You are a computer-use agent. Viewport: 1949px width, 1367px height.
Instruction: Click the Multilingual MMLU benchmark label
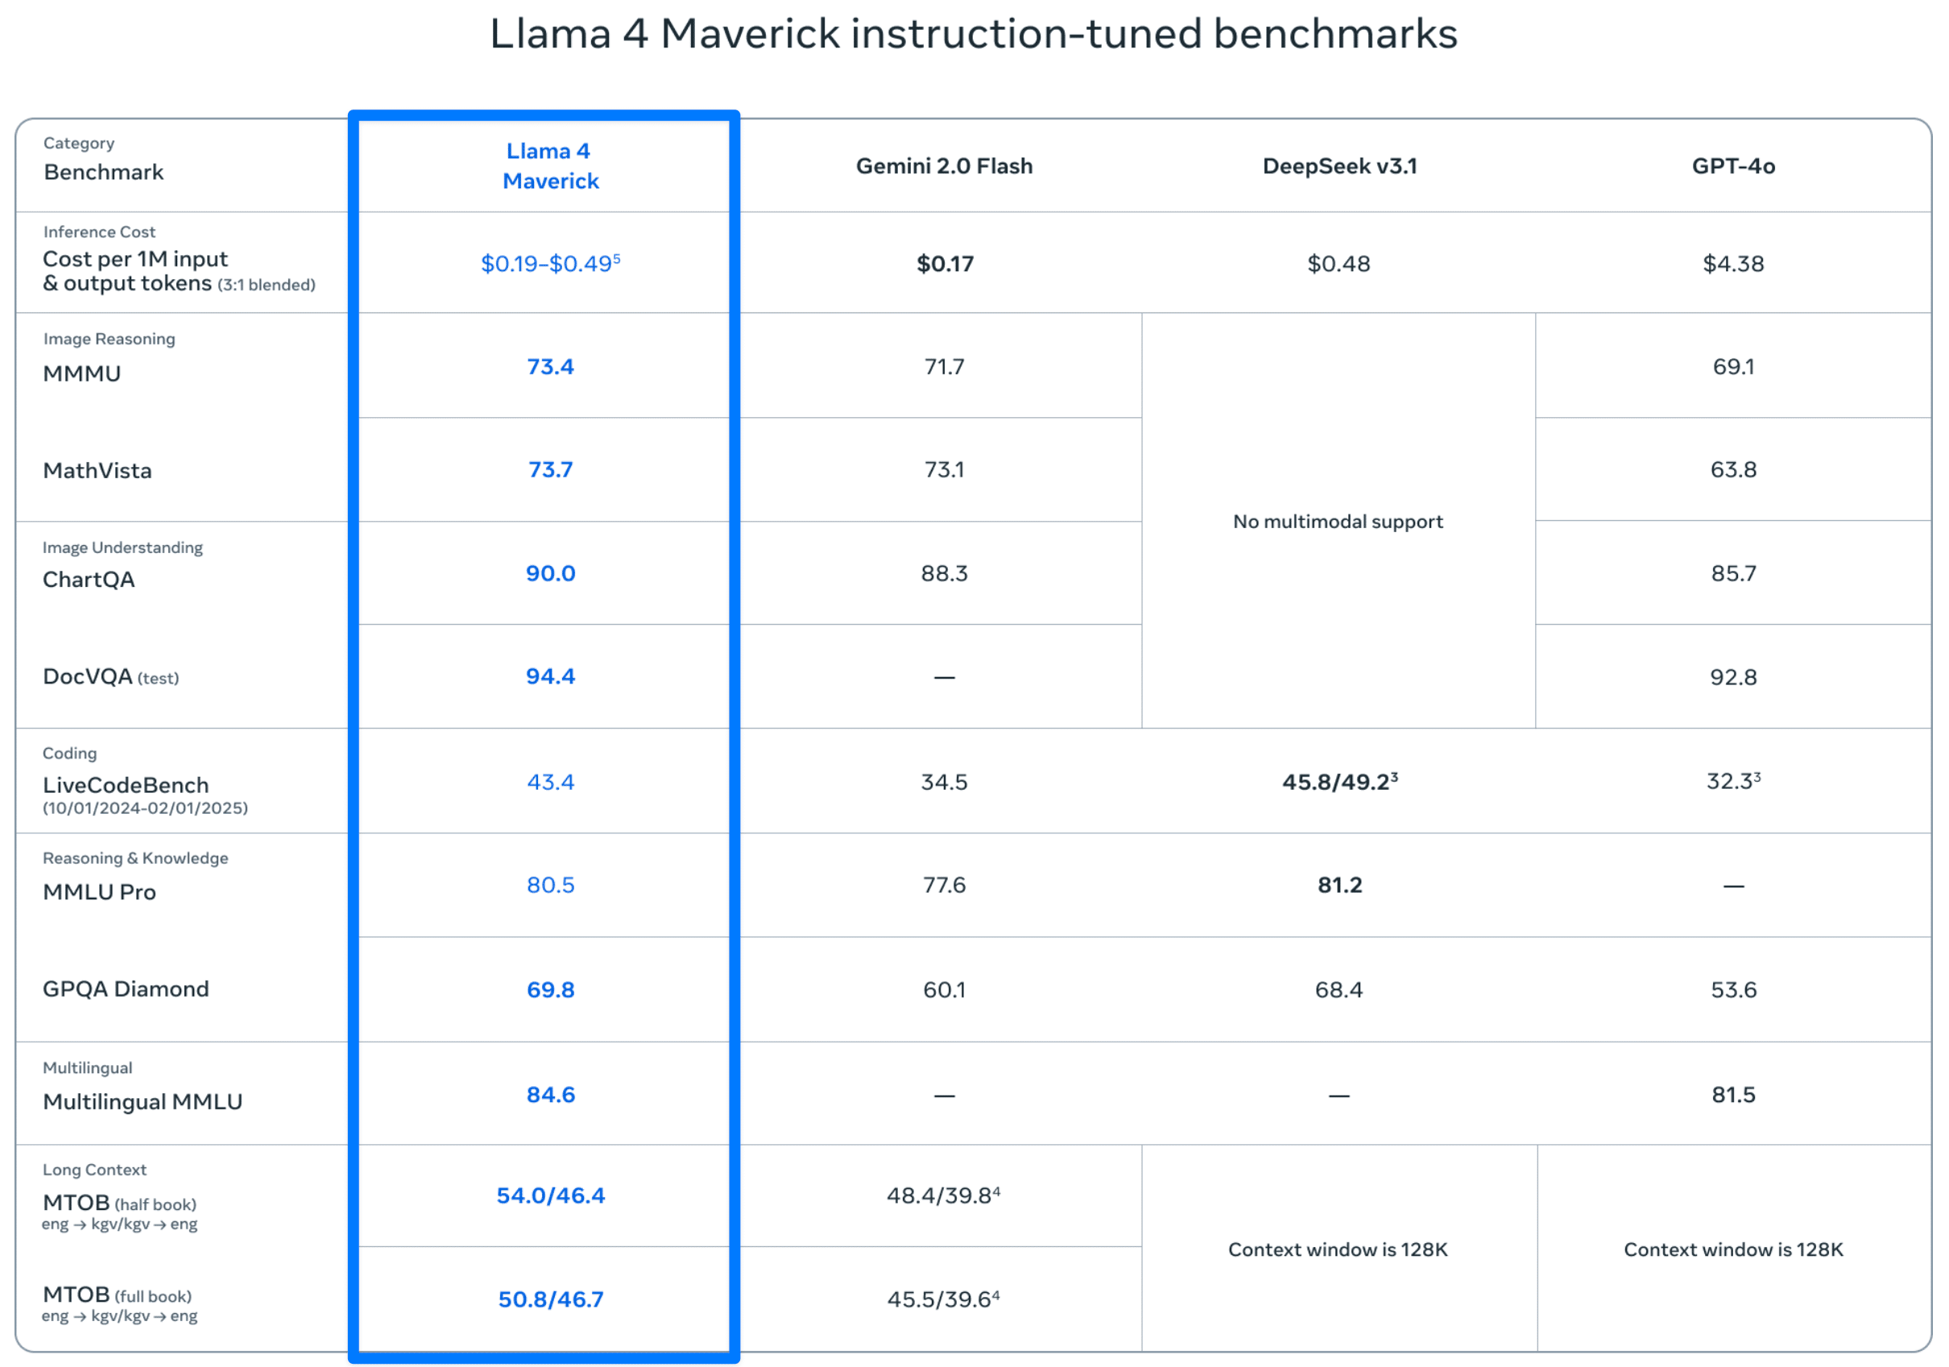pos(143,1101)
